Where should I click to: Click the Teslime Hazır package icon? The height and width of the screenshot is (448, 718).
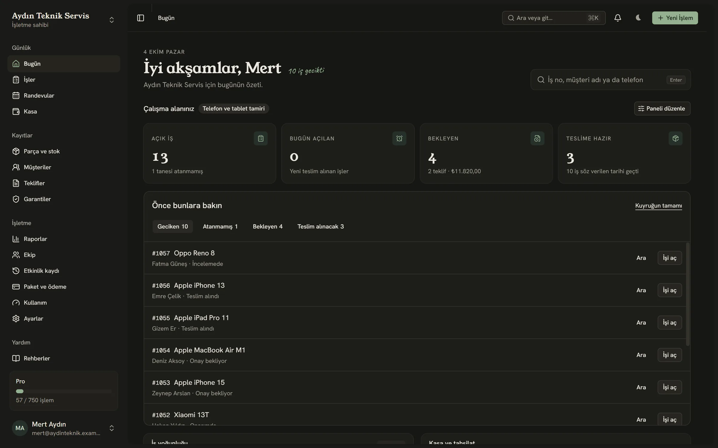676,138
